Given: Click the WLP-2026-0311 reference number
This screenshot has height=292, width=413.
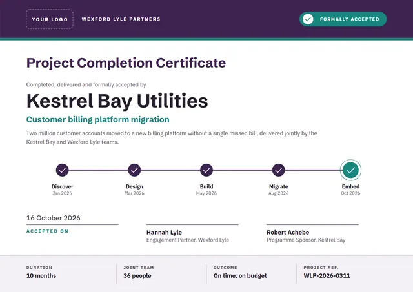Looking at the screenshot, I should tap(327, 276).
